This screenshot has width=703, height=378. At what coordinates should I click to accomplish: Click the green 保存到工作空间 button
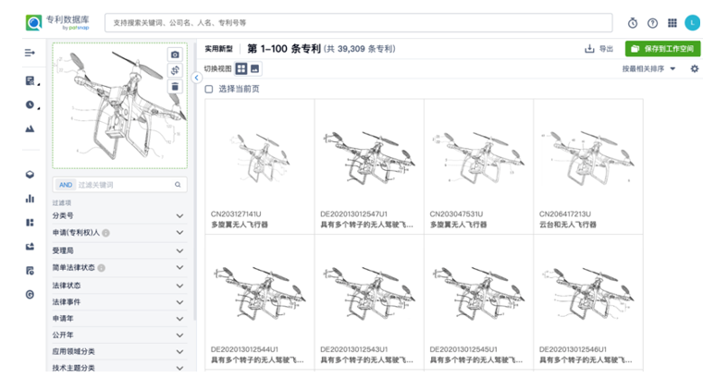coord(662,49)
